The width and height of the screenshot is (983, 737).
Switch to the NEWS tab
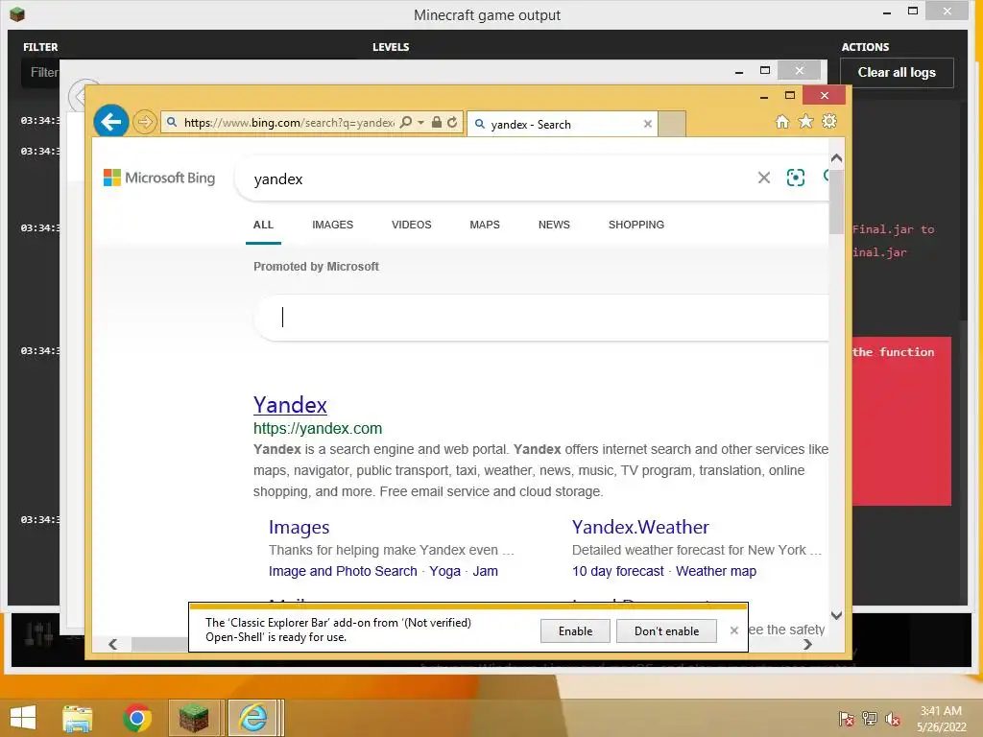pyautogui.click(x=554, y=225)
